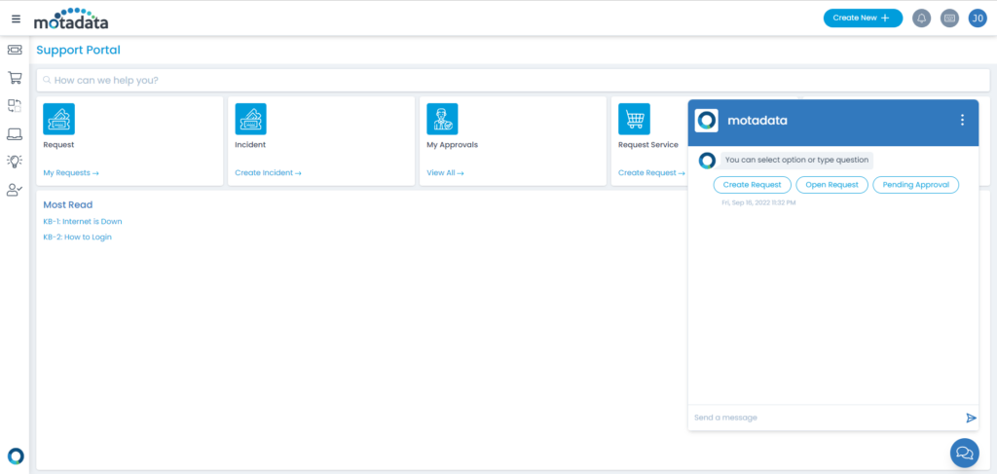This screenshot has width=997, height=474.
Task: Click the motadata logo in chat header
Action: click(x=707, y=120)
